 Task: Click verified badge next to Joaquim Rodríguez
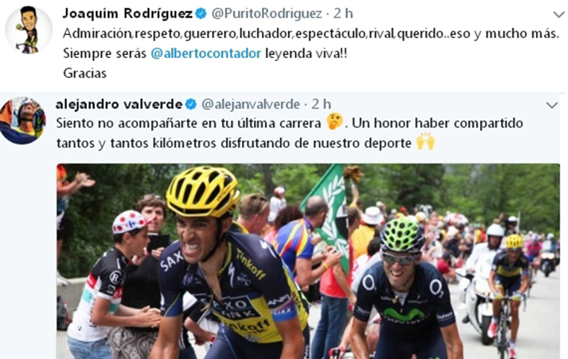click(x=201, y=13)
